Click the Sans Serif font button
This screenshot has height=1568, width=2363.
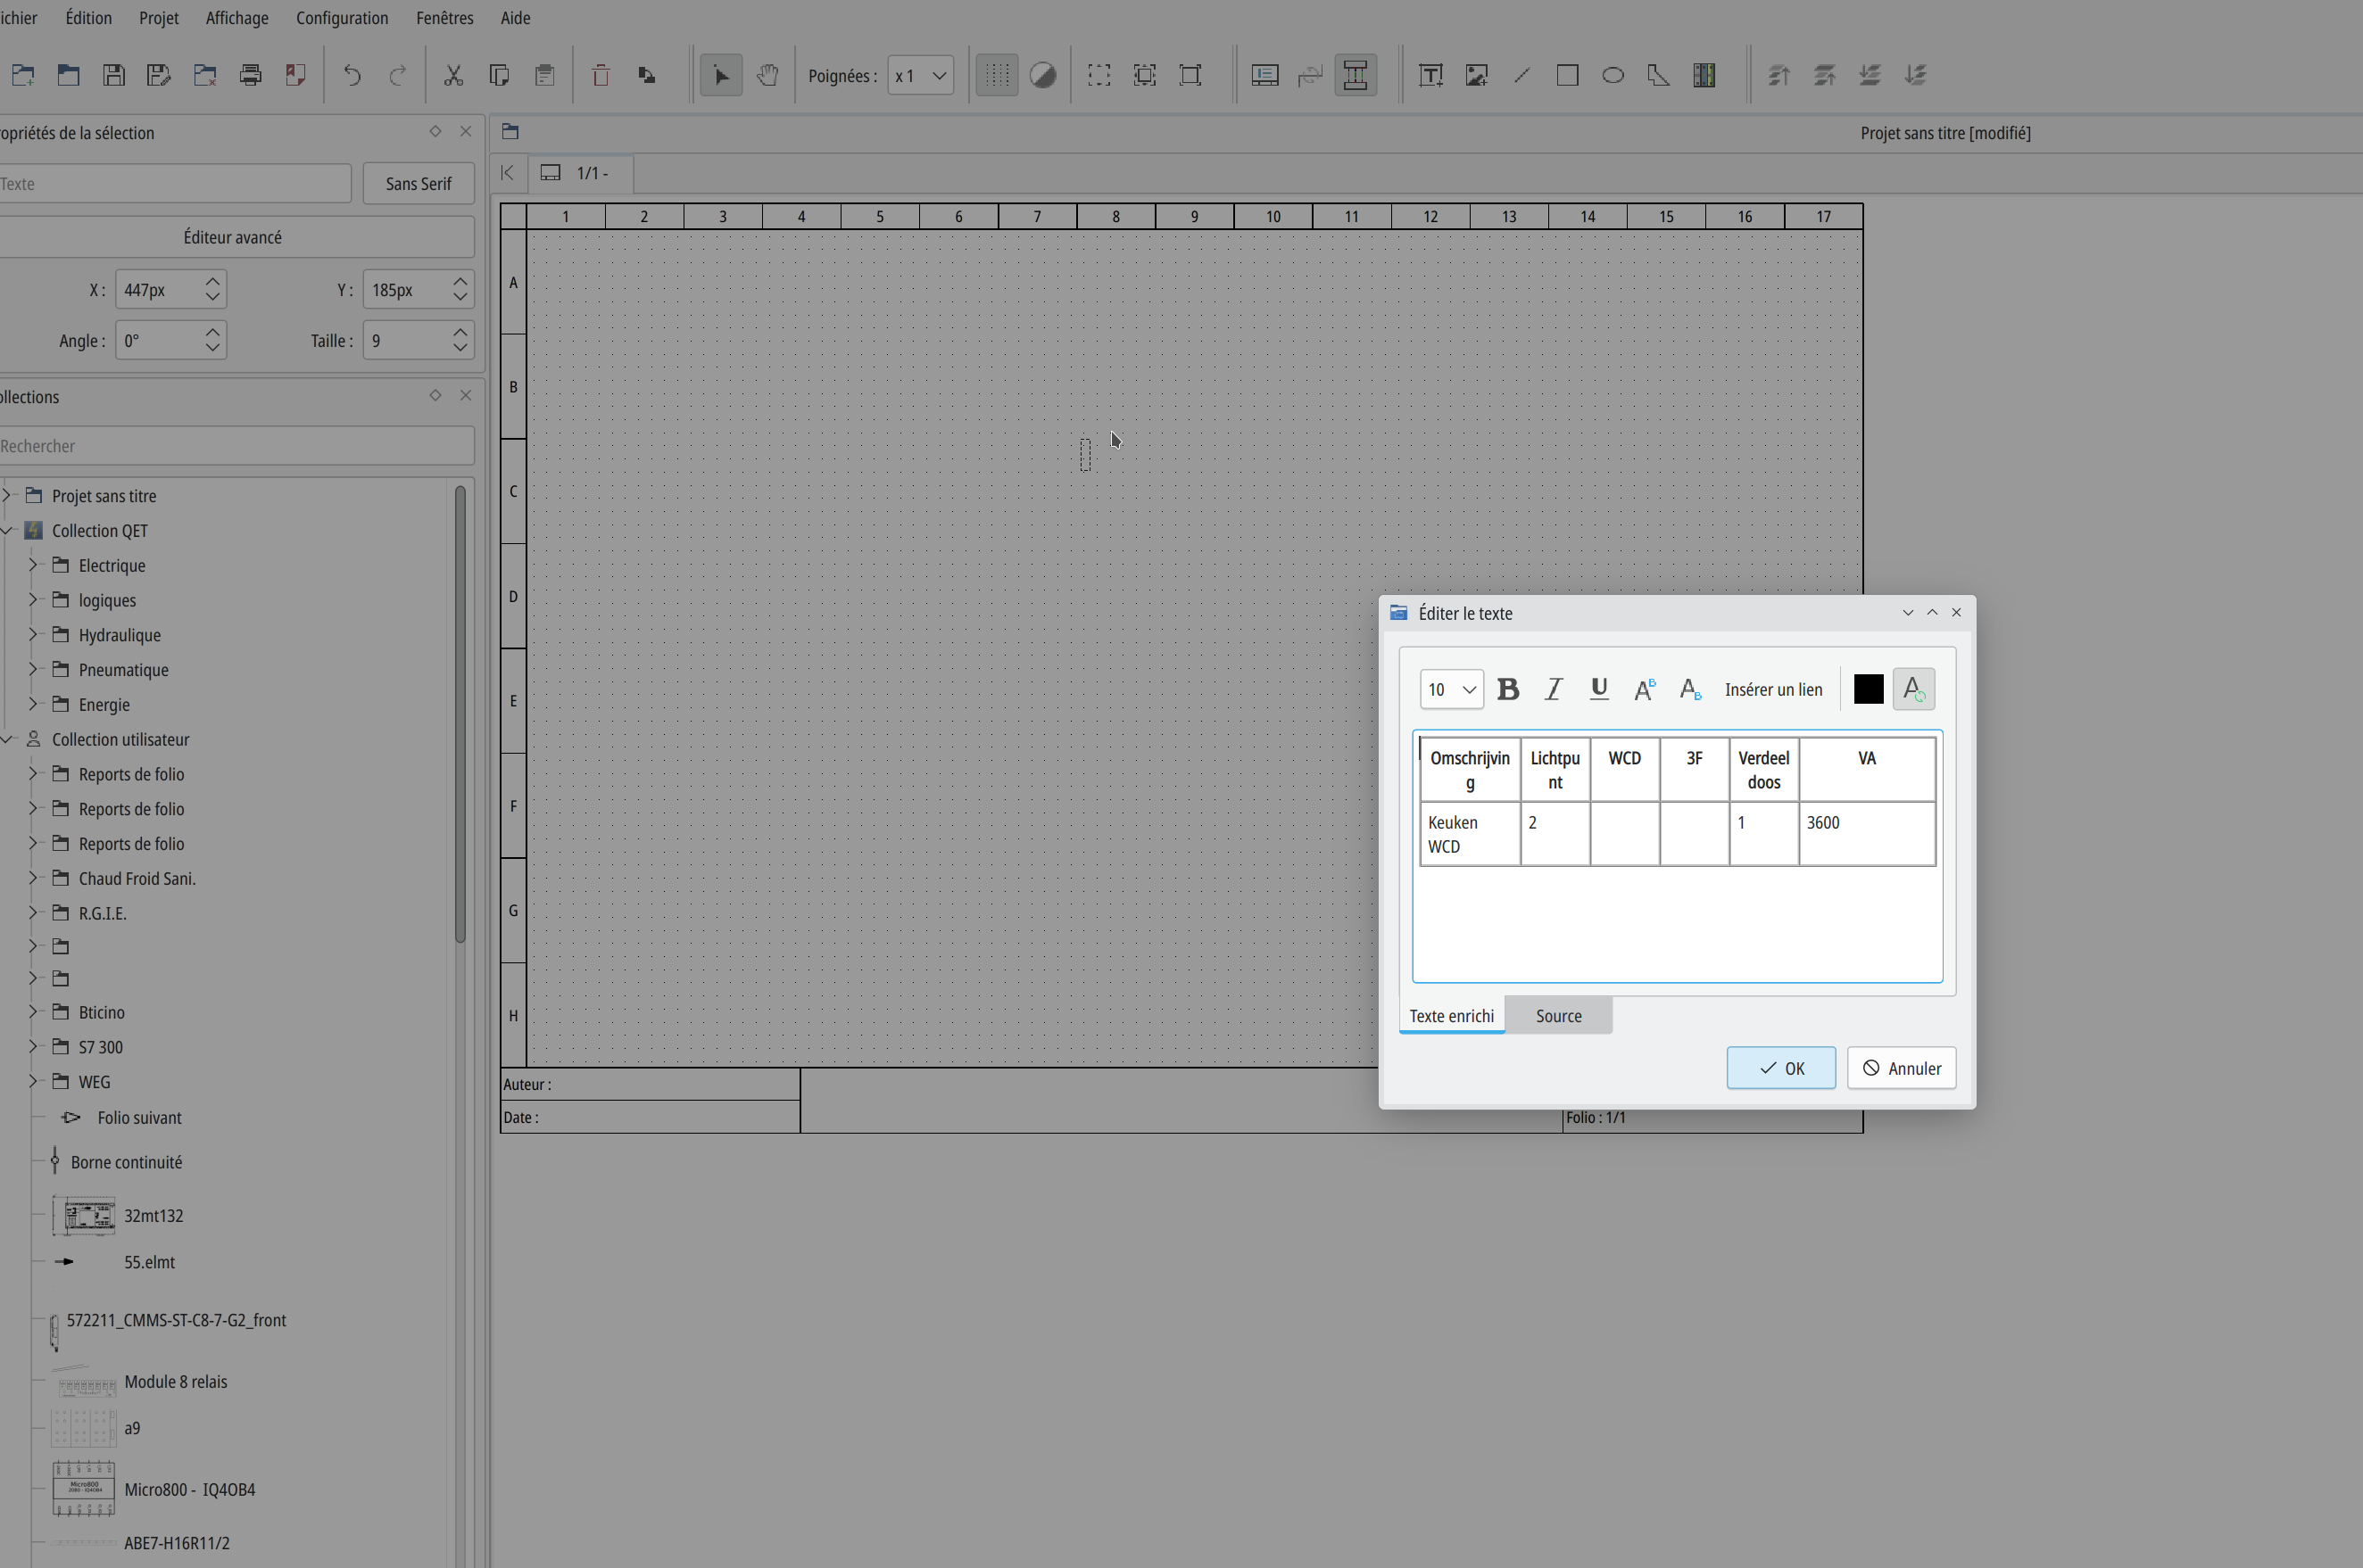click(x=419, y=184)
